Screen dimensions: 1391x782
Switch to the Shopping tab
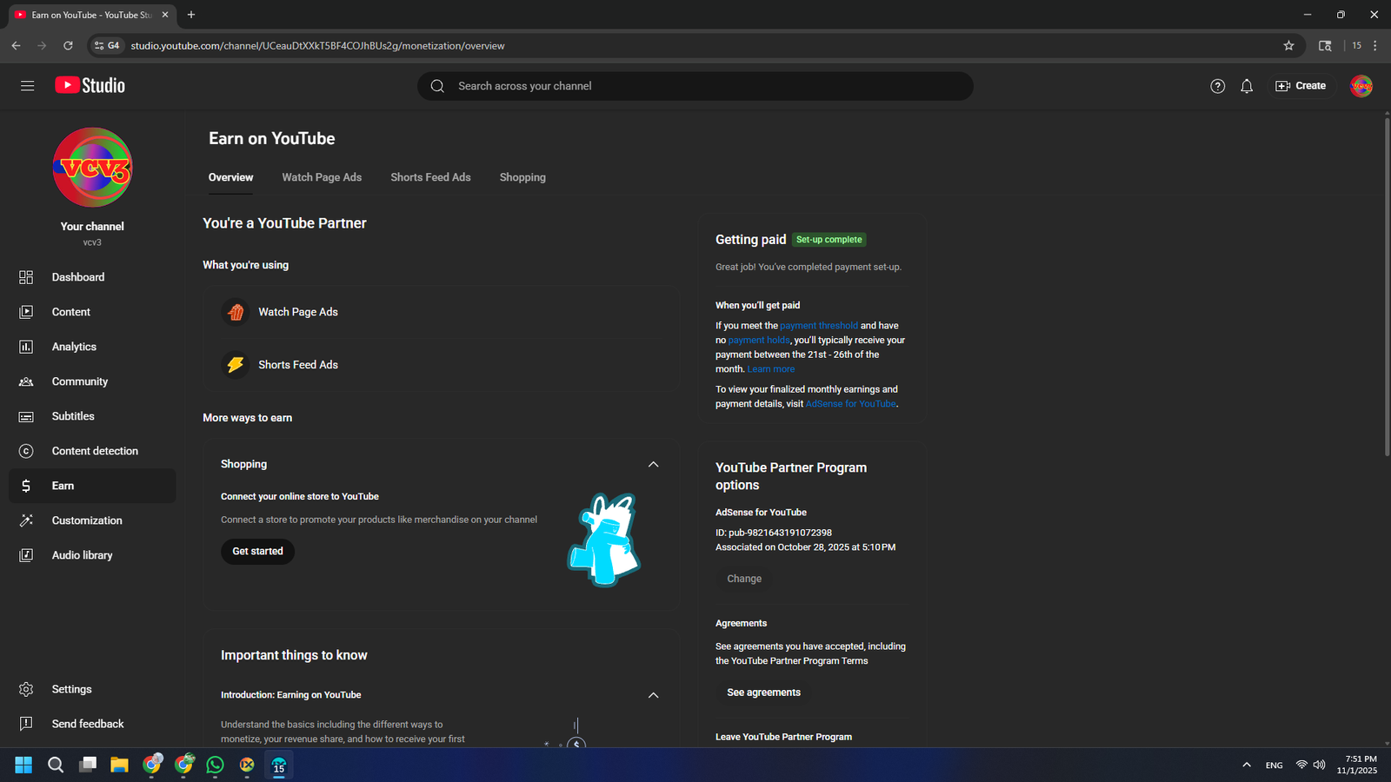pos(522,177)
